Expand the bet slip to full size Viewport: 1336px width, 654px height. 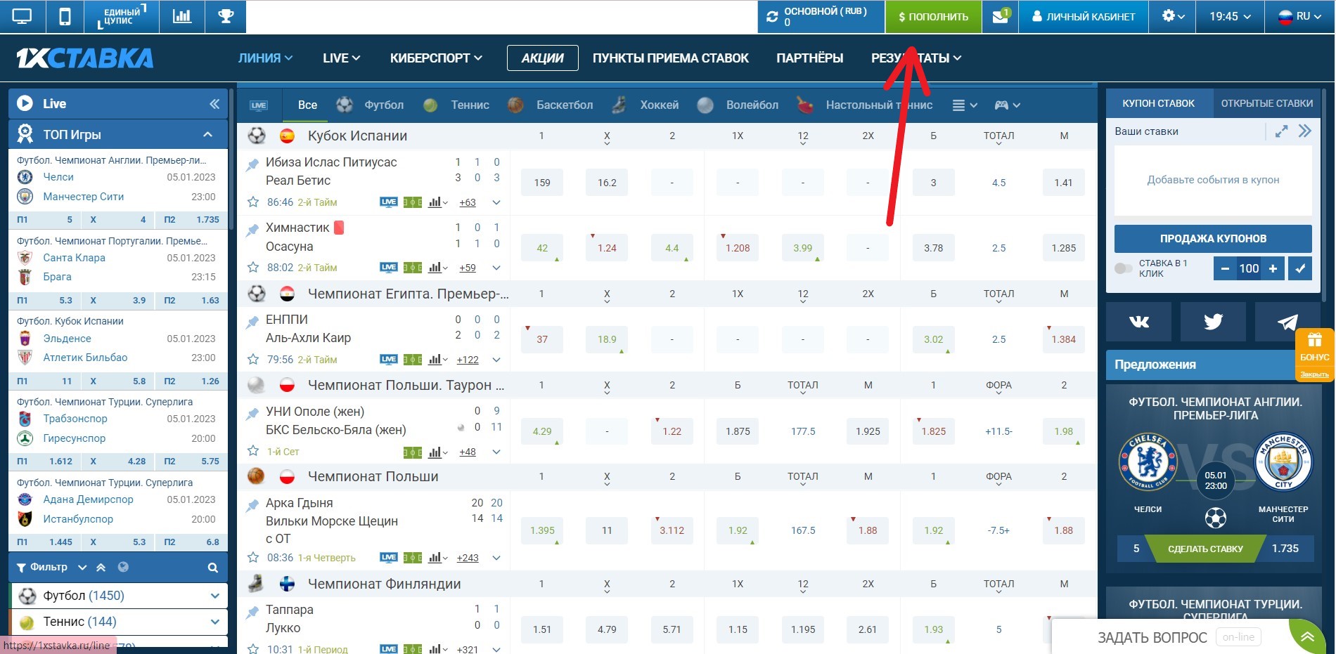pyautogui.click(x=1282, y=131)
